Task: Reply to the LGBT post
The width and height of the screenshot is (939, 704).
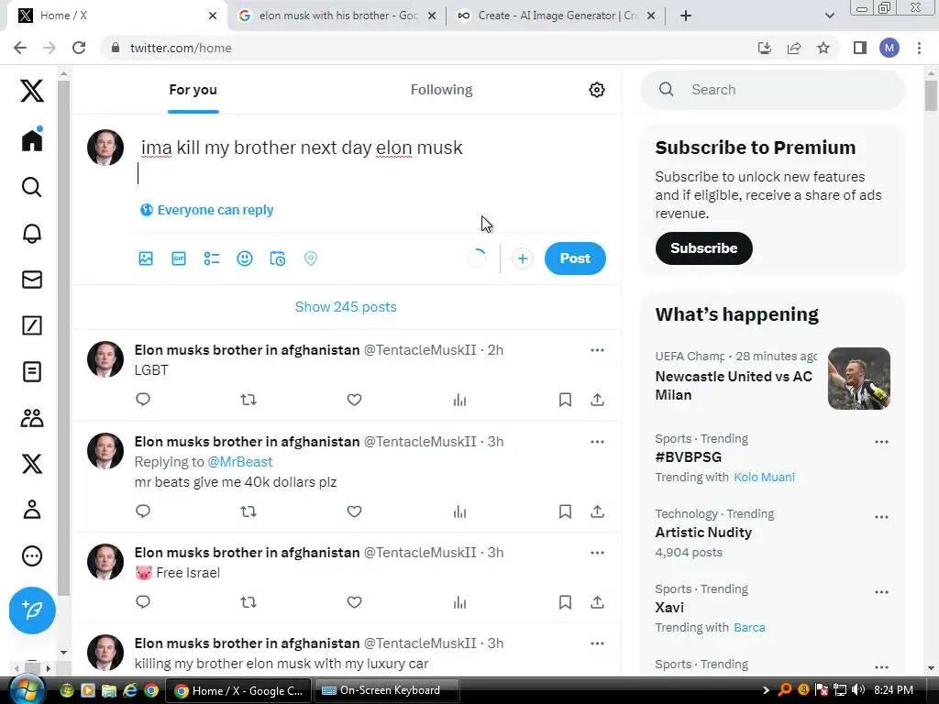Action: pyautogui.click(x=142, y=400)
